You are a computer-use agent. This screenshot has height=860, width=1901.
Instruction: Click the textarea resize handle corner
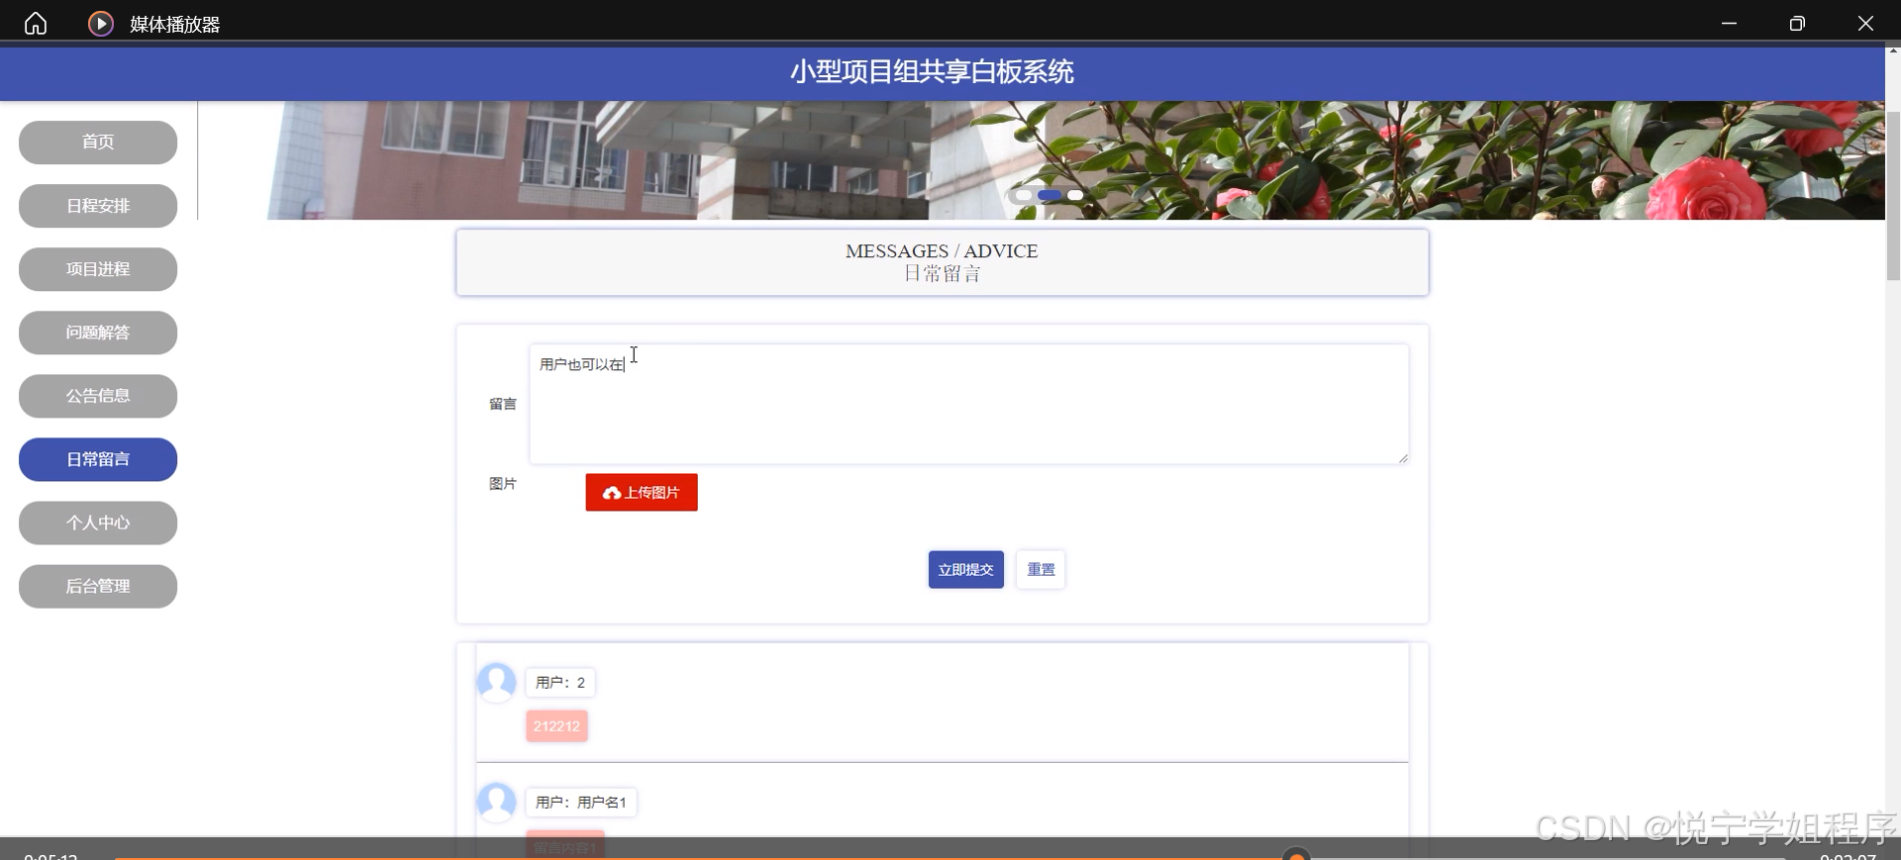pos(1403,458)
